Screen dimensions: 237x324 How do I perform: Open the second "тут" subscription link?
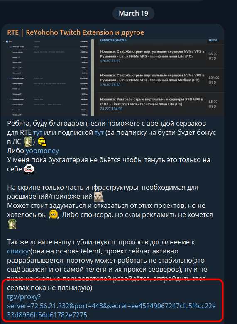(99, 132)
